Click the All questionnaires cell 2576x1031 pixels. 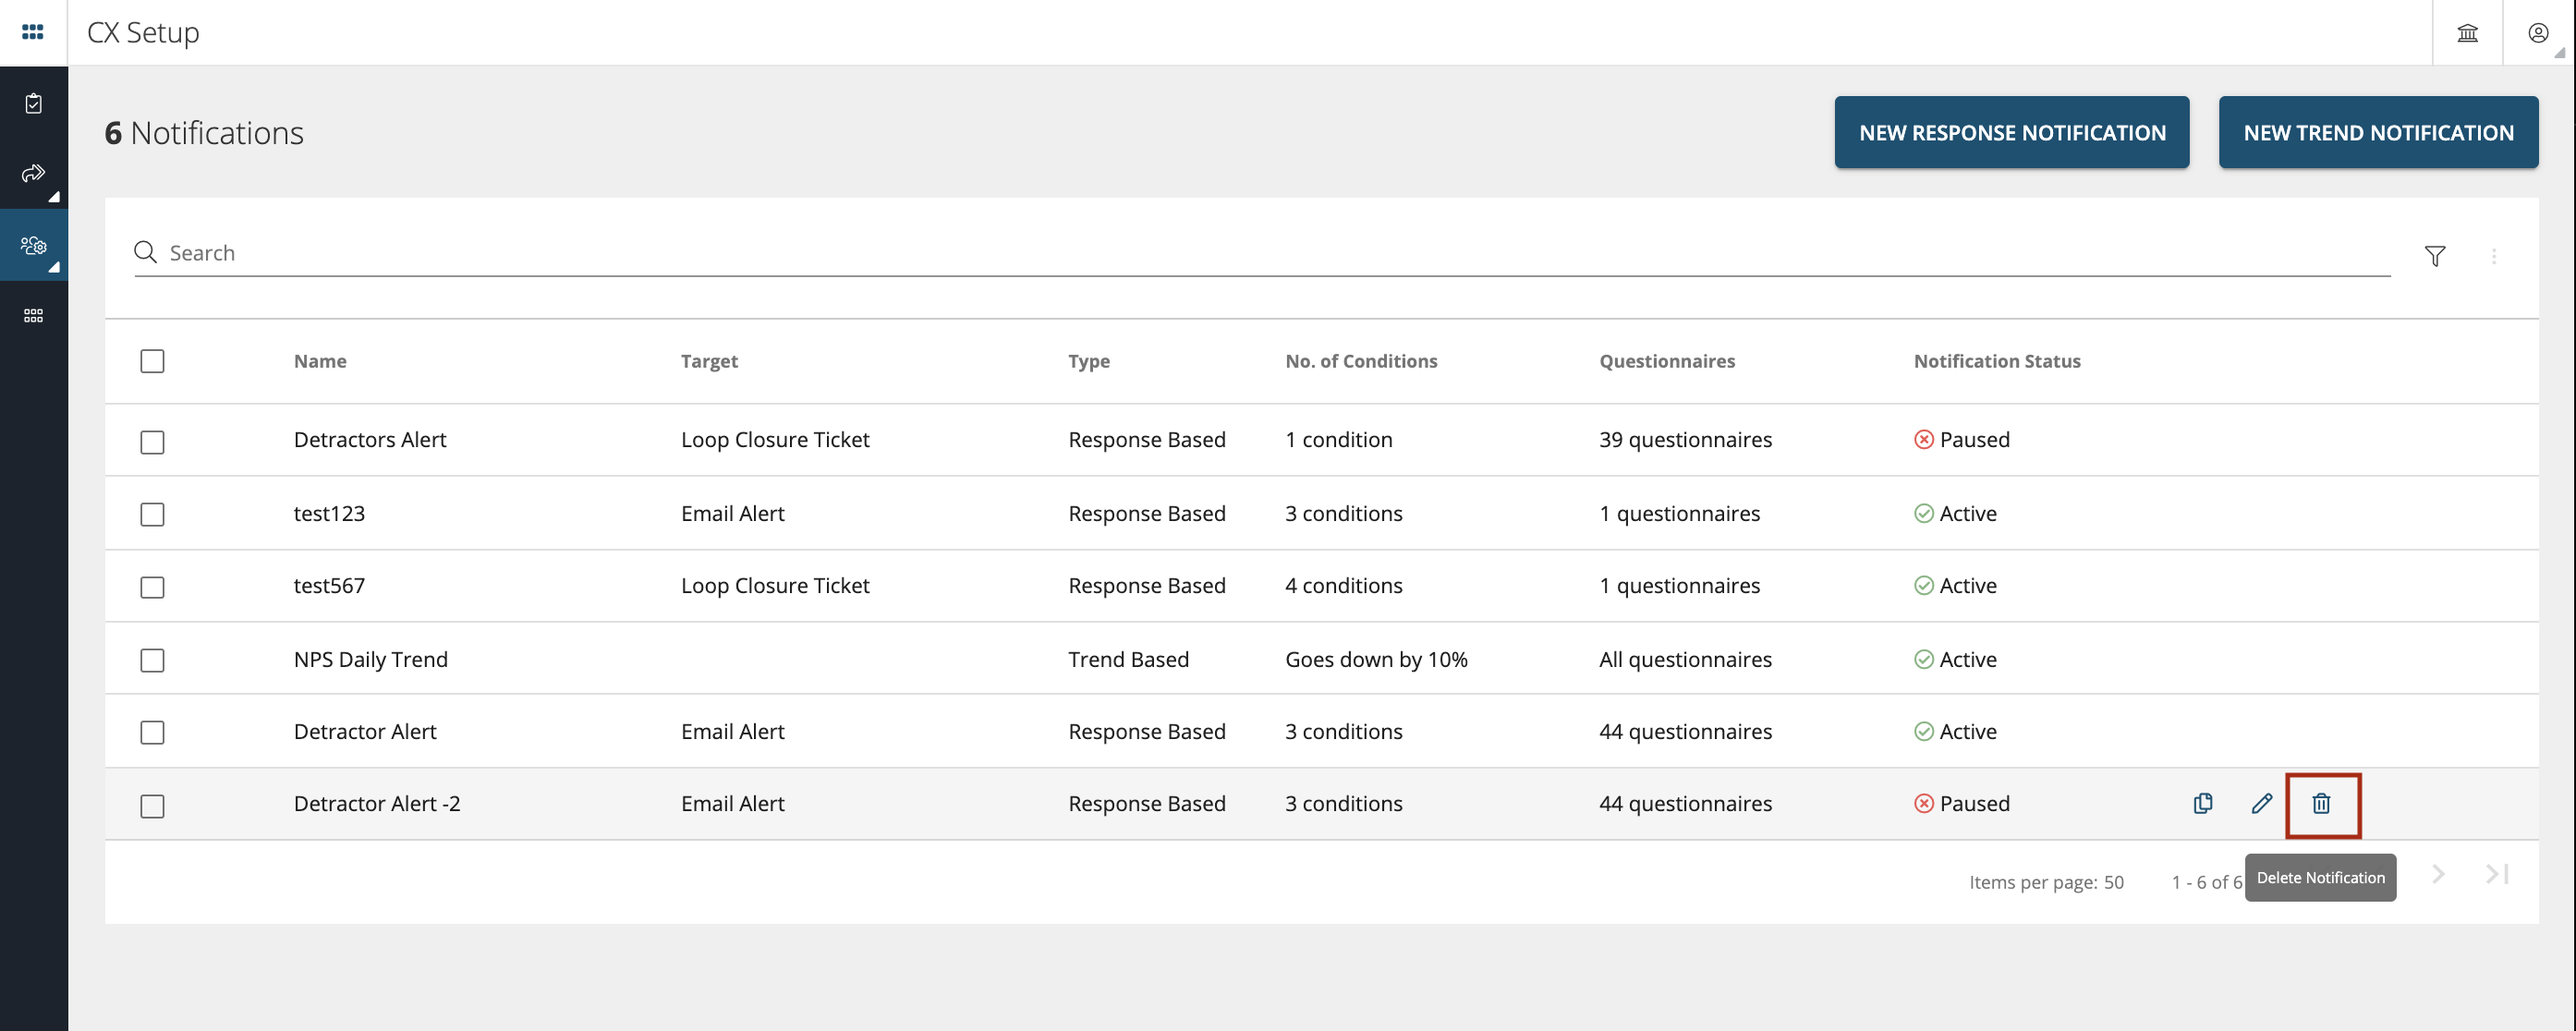tap(1685, 659)
